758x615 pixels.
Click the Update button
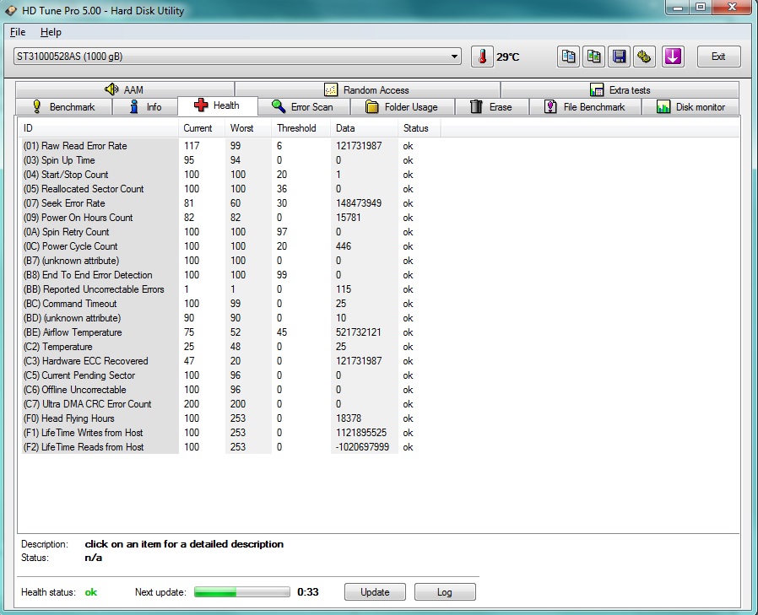point(375,592)
